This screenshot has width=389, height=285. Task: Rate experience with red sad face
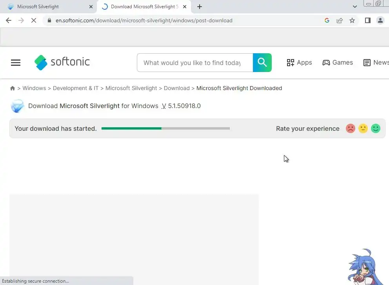[350, 128]
